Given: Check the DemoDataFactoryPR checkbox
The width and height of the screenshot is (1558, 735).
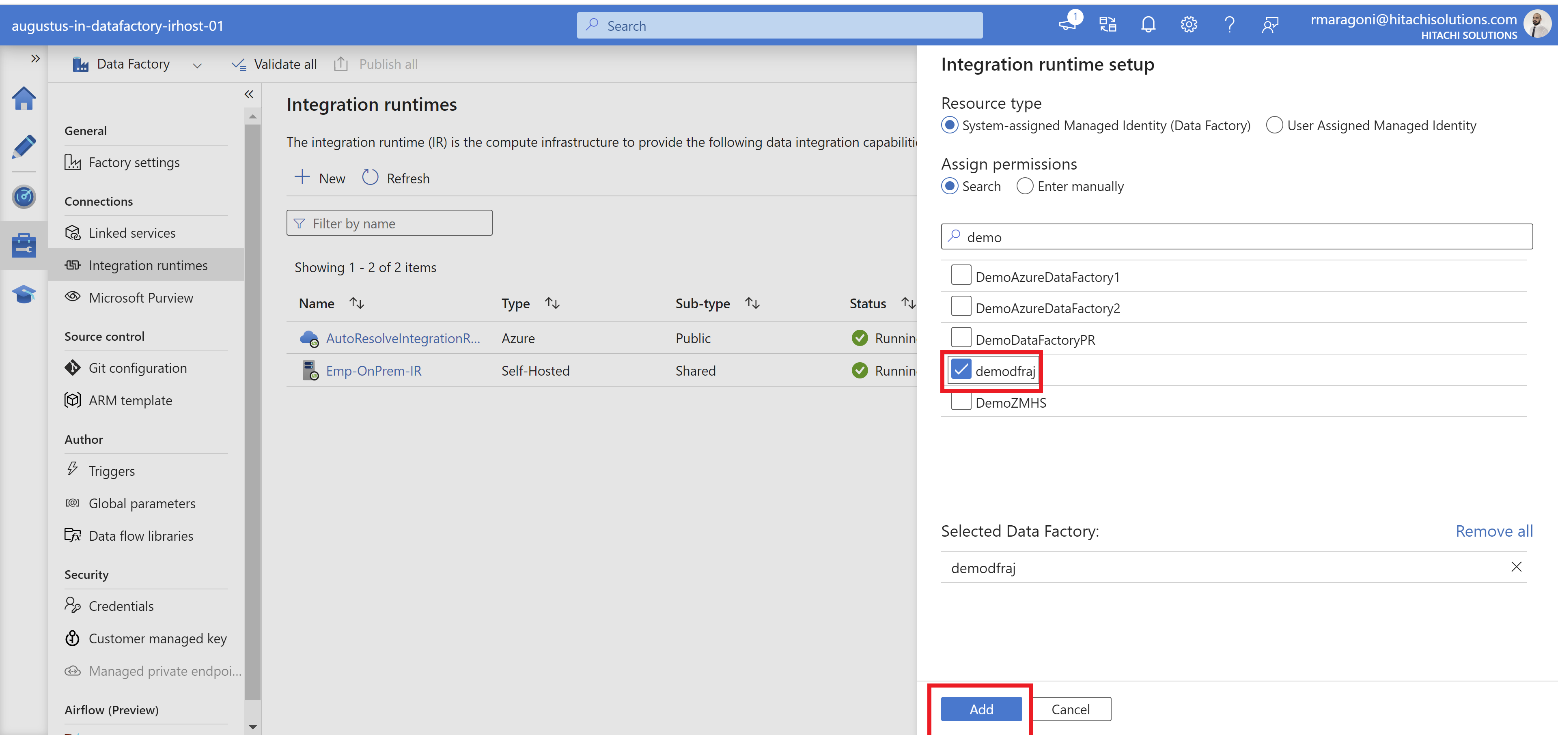Looking at the screenshot, I should pyautogui.click(x=961, y=338).
